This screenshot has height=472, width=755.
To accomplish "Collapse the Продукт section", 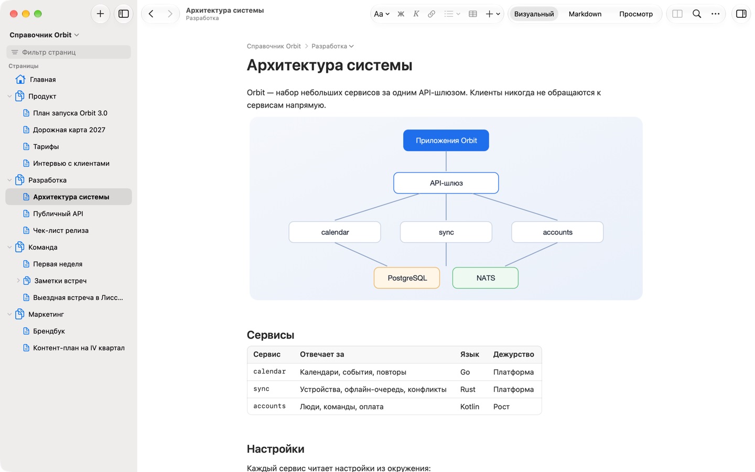I will click(x=9, y=96).
